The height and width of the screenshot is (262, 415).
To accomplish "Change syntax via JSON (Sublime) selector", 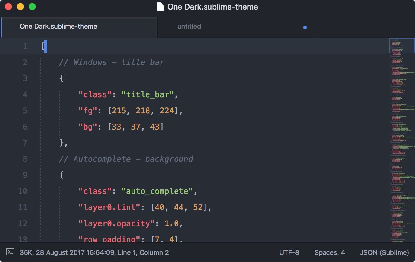I will point(384,252).
